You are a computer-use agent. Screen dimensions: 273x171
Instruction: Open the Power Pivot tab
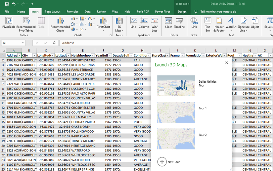click(162, 12)
